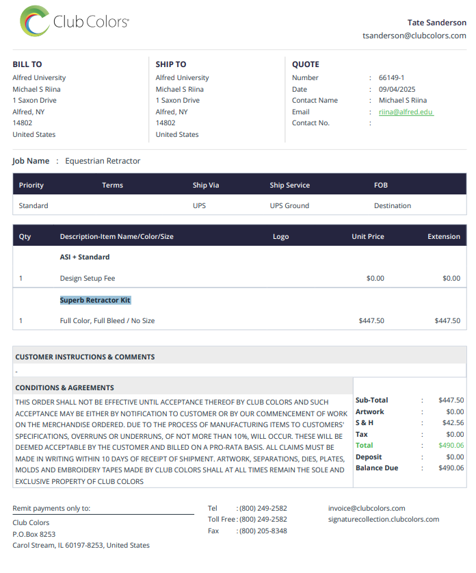Click the Contact No. label
Screen dimensions: 476x573
tap(310, 123)
